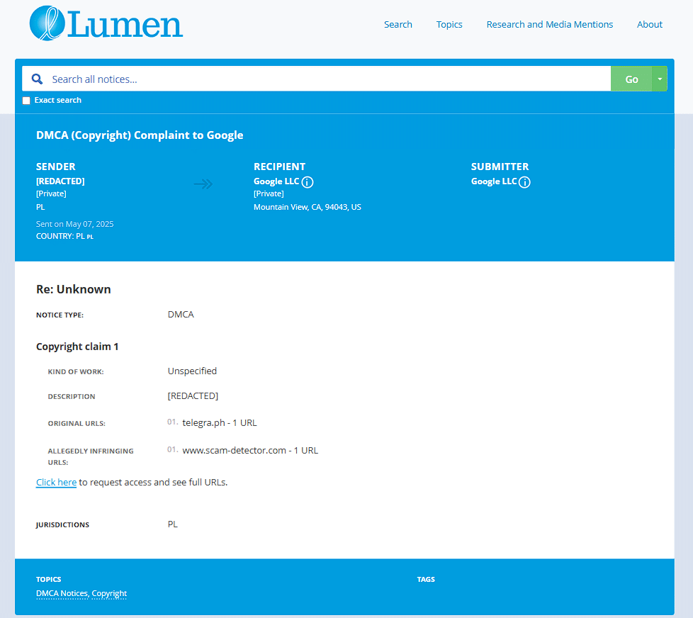This screenshot has height=618, width=693.
Task: Click the 'DMCA (Copyright) Complaint to Google' heading
Action: point(140,135)
